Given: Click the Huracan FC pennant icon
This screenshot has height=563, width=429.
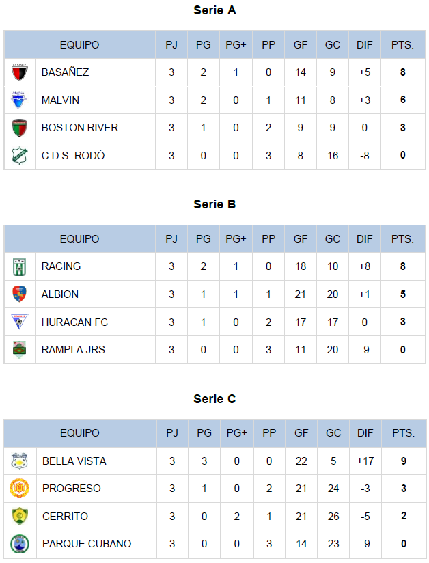Looking at the screenshot, I should coord(19,322).
